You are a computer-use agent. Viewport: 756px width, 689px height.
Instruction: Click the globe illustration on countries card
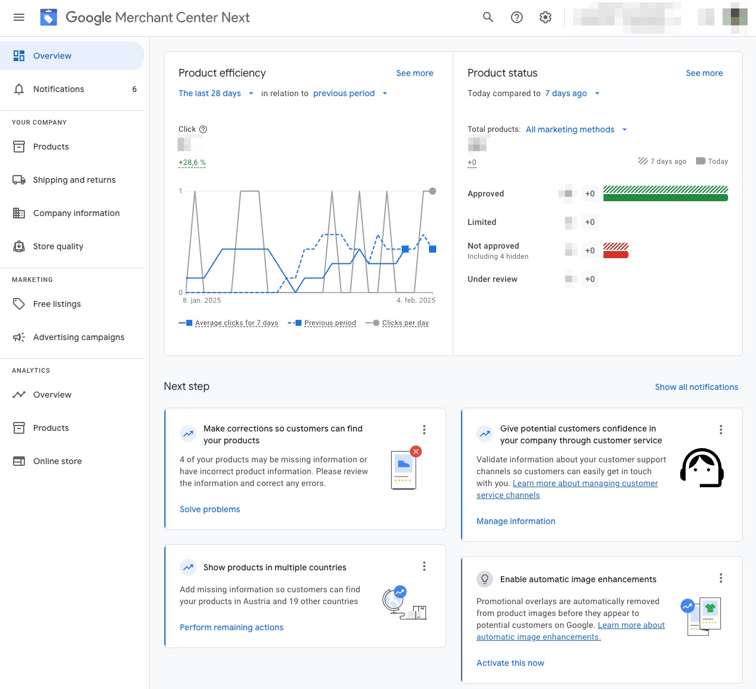click(404, 602)
